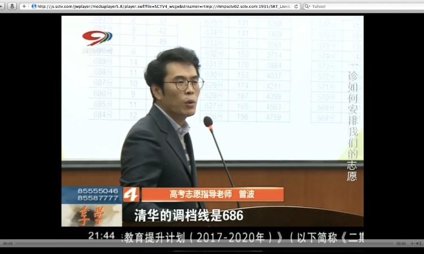Mute the player with the volume icon

[x=413, y=243]
